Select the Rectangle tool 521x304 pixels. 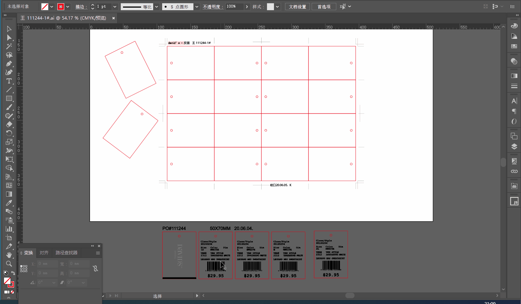pyautogui.click(x=9, y=98)
